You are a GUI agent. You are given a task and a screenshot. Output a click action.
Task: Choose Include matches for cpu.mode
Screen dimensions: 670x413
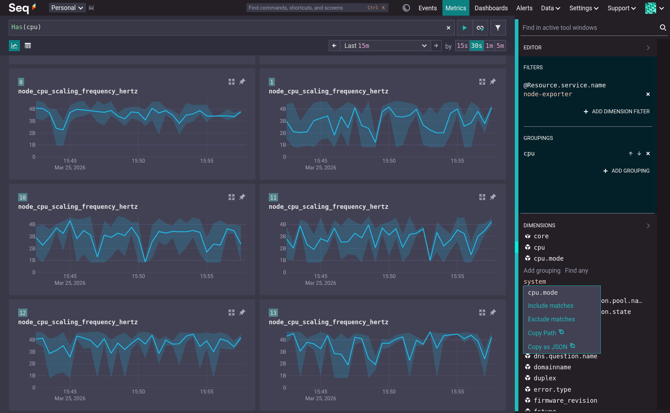click(x=550, y=305)
